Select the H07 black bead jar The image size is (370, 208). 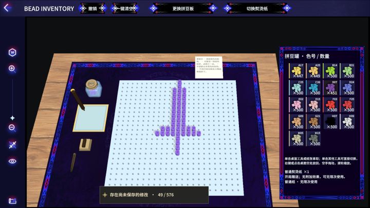pos(330,122)
